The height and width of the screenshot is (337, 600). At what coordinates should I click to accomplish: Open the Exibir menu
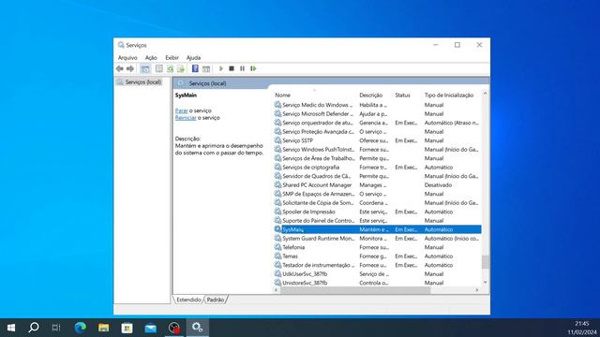click(x=172, y=58)
